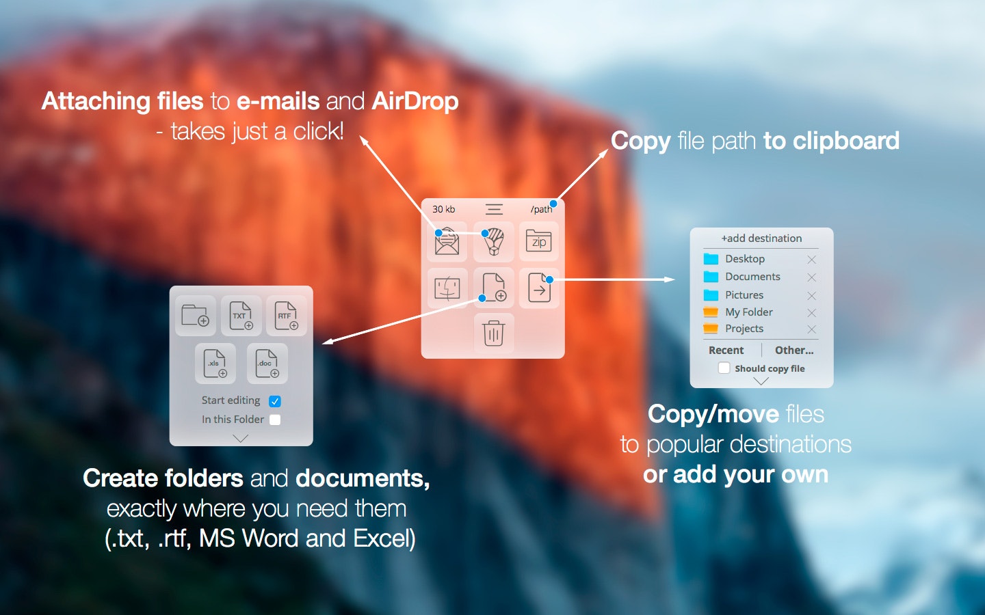Create new .xls spreadsheet icon
The image size is (985, 615).
point(215,364)
